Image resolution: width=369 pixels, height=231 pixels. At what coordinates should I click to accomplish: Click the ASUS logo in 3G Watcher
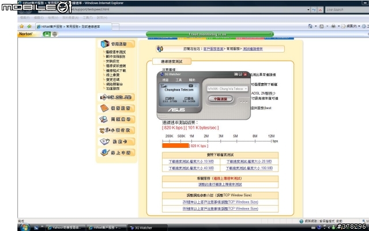[176, 110]
